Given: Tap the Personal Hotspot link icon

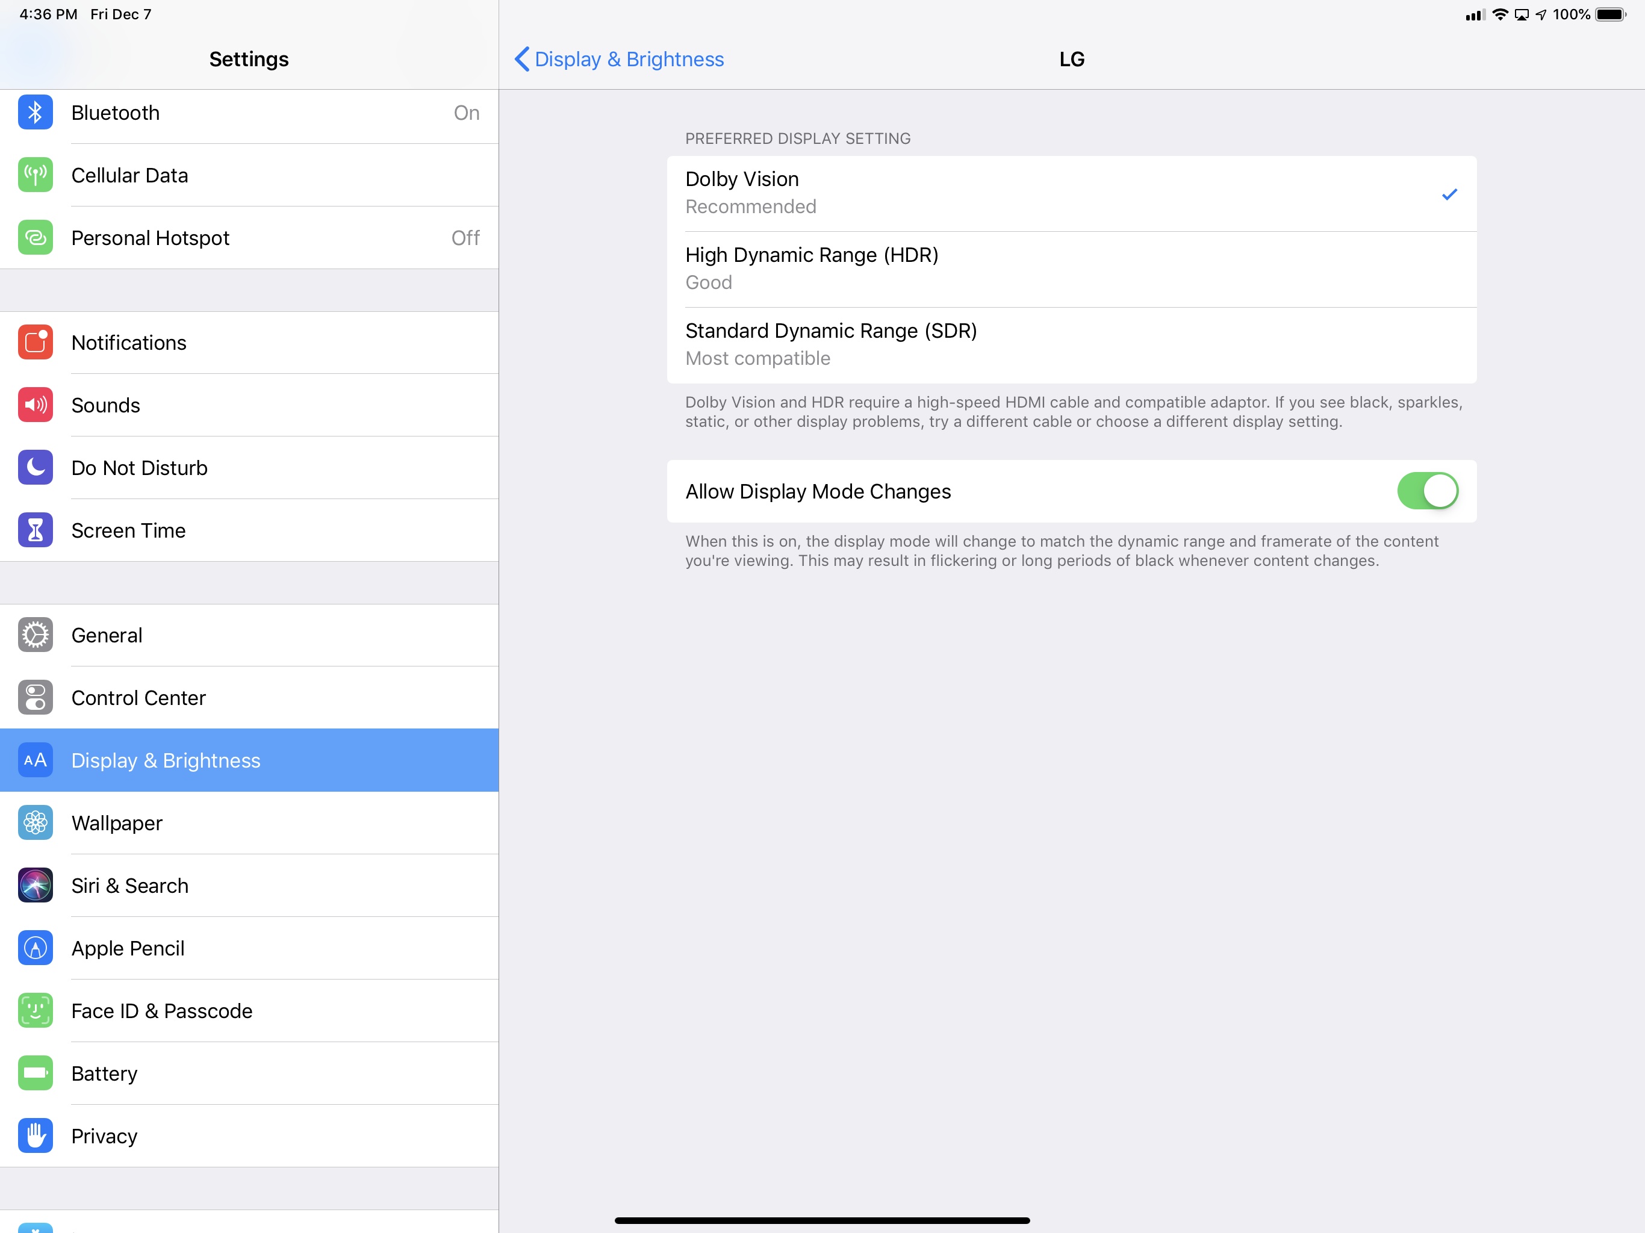Looking at the screenshot, I should [x=35, y=238].
